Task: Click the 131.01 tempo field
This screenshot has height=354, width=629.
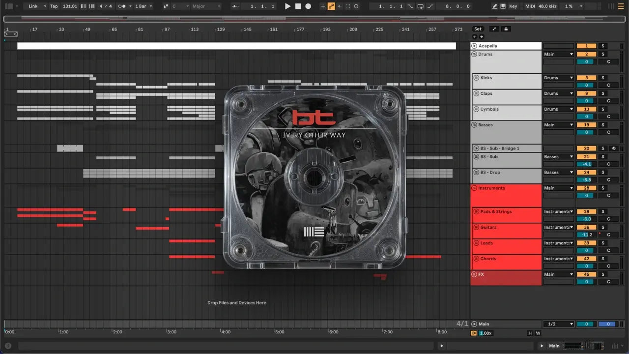Action: pos(70,6)
